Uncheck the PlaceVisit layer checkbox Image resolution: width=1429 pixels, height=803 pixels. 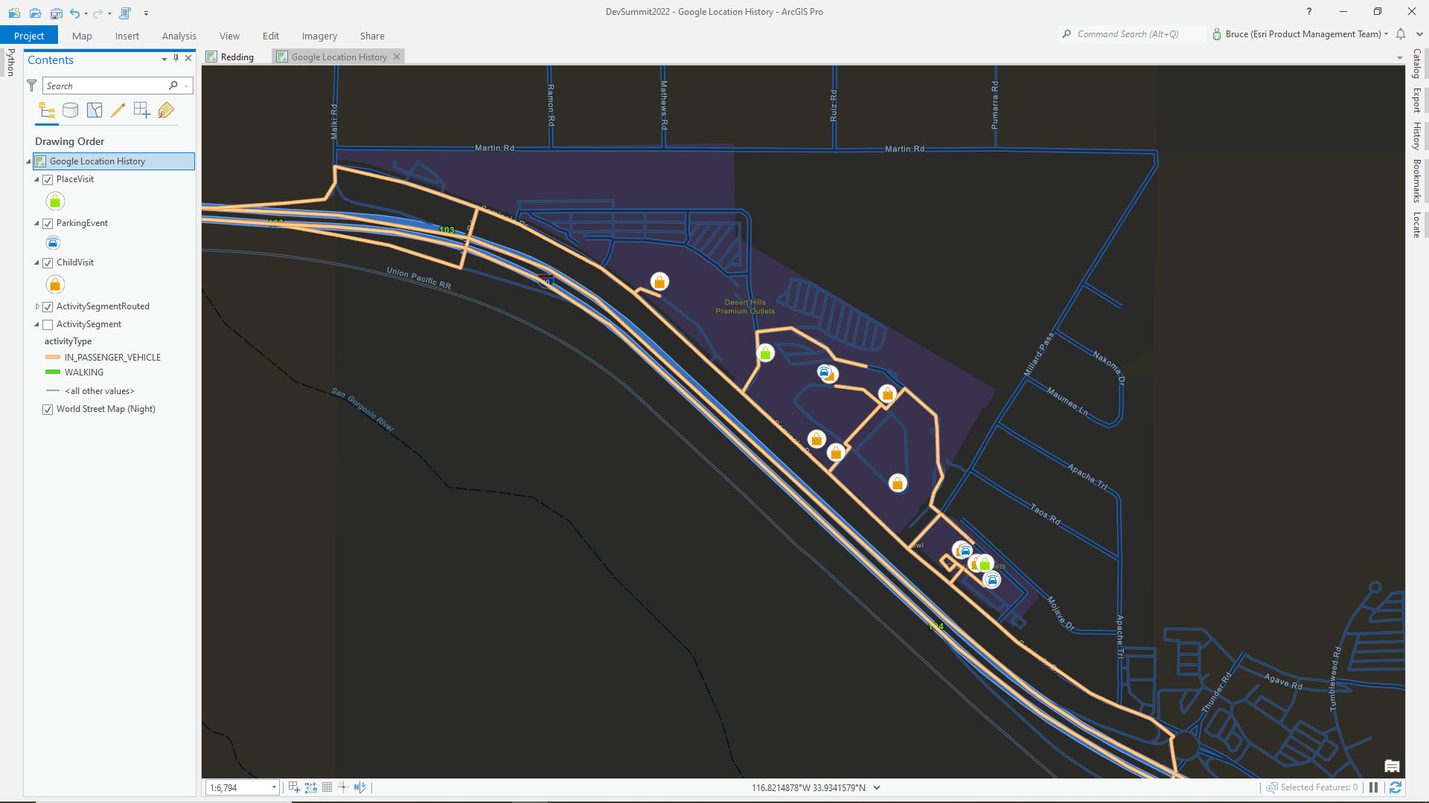(x=48, y=180)
